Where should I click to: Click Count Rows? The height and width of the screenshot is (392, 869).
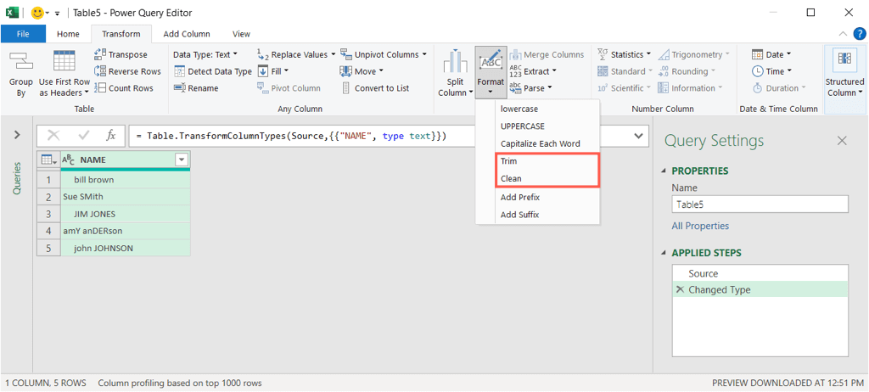tap(124, 87)
